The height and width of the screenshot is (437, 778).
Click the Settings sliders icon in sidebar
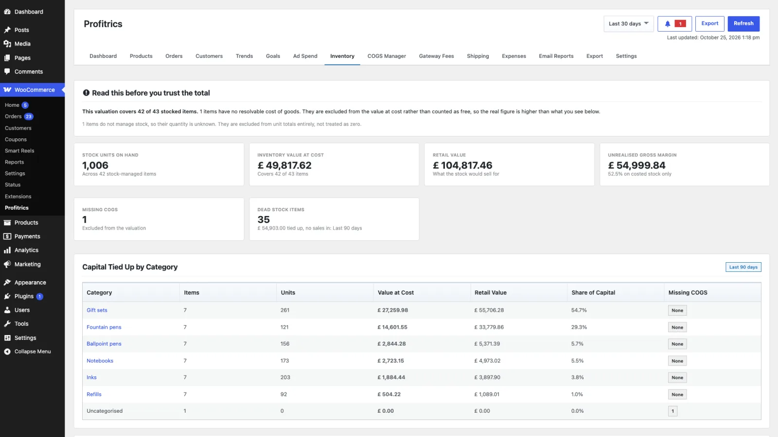point(7,338)
